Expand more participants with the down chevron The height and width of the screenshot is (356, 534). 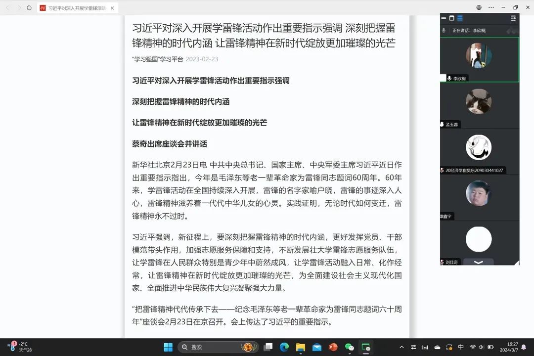coord(478,262)
